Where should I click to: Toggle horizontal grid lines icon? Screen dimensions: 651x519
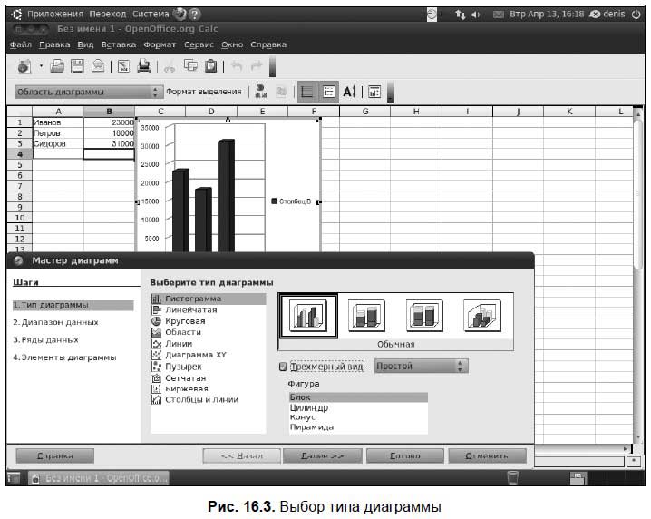pyautogui.click(x=307, y=92)
